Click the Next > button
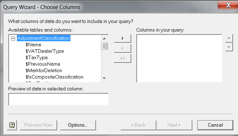Screen dimensions: 238x136 174,125
